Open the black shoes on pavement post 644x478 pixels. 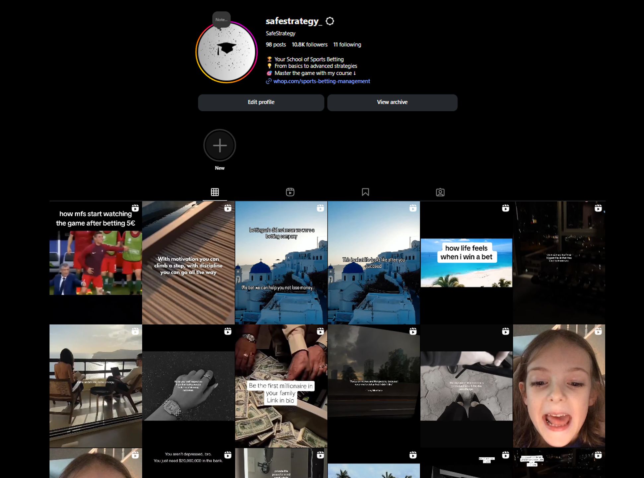pos(466,386)
